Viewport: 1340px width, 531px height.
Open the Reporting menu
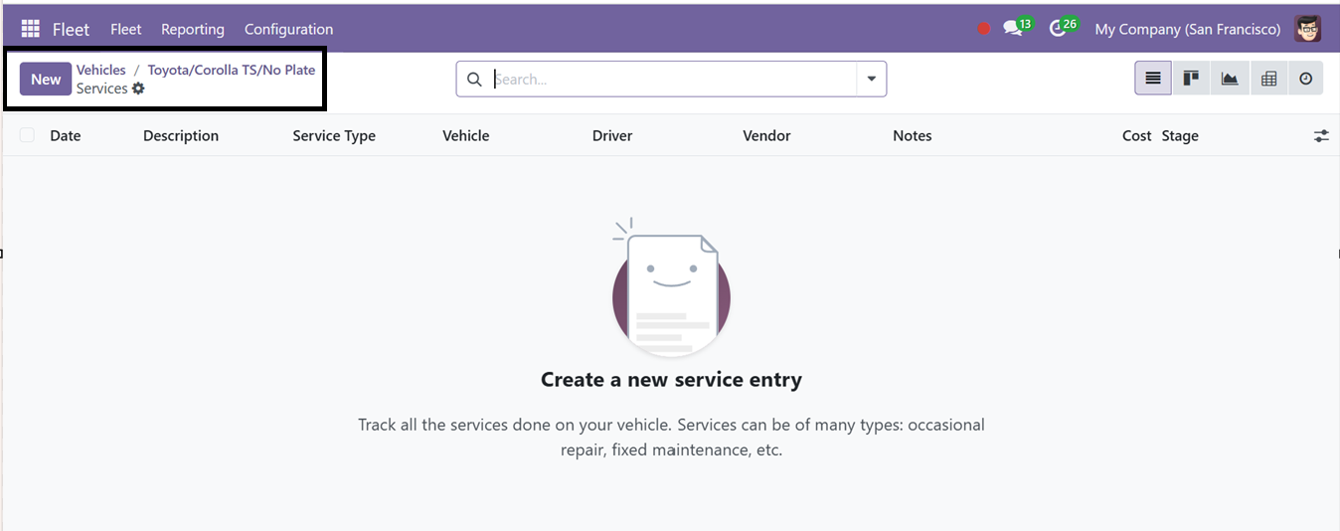pyautogui.click(x=193, y=29)
